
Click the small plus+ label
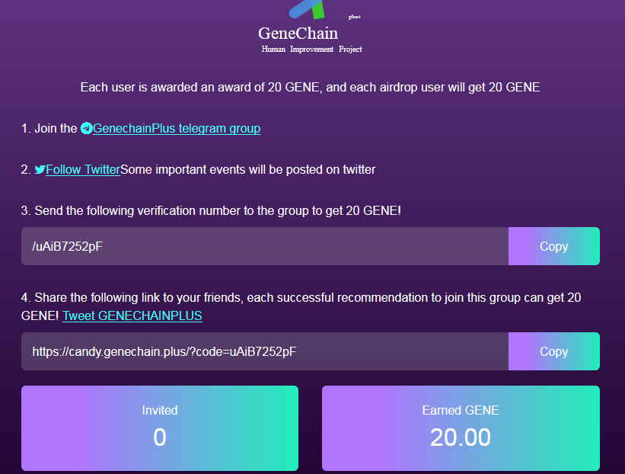tap(354, 17)
